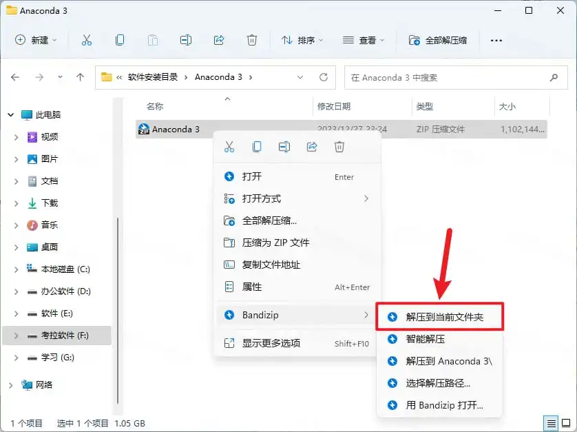The image size is (577, 432).
Task: Open the 排序 sort dropdown
Action: [302, 40]
